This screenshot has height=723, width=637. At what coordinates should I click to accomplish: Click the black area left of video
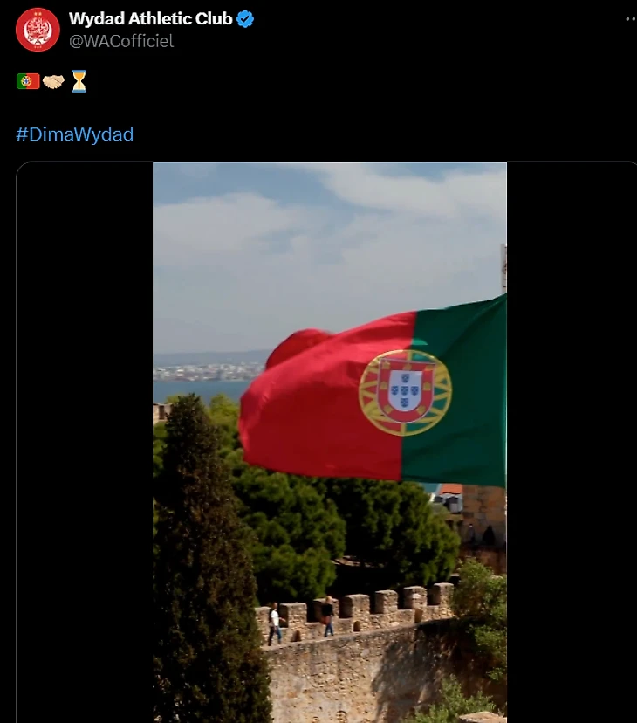click(85, 442)
